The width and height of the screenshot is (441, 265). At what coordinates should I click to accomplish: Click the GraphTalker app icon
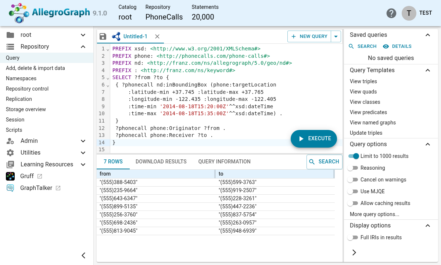[10, 188]
